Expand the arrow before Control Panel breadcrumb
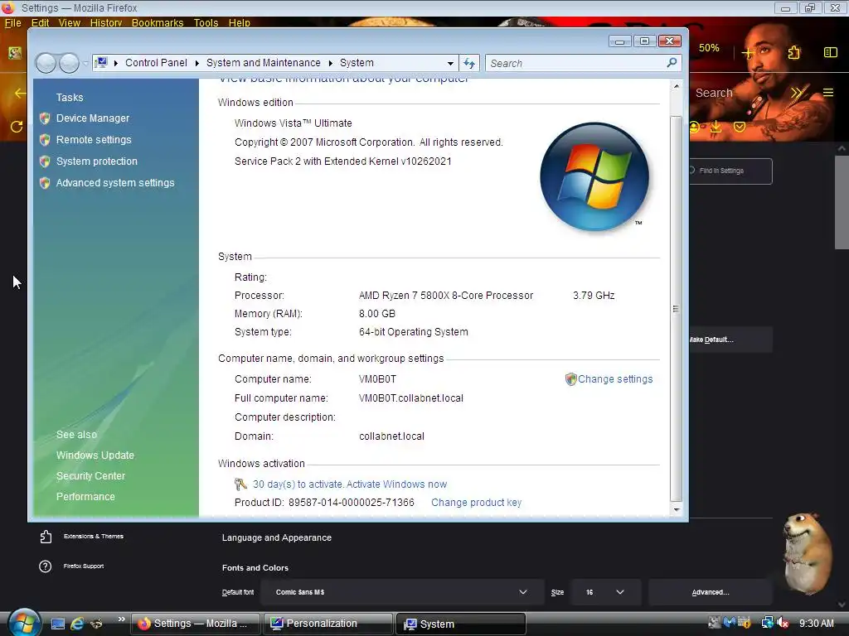The height and width of the screenshot is (636, 849). pyautogui.click(x=116, y=63)
